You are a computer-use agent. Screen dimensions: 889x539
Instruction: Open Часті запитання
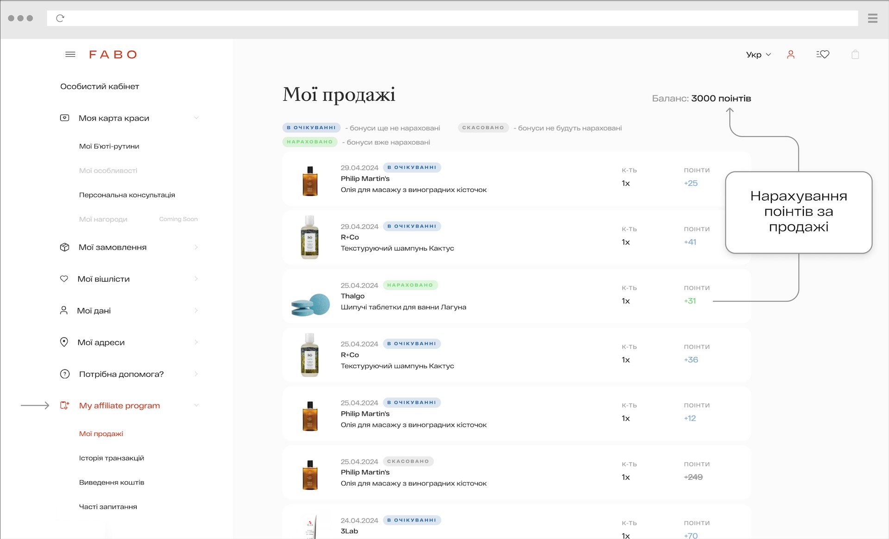[108, 507]
